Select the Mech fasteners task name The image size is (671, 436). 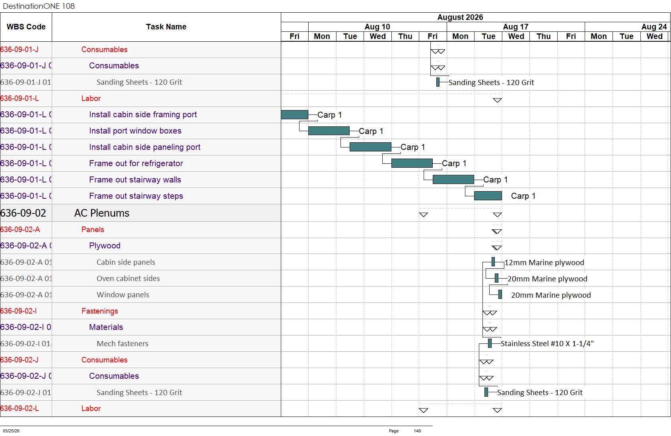point(123,343)
